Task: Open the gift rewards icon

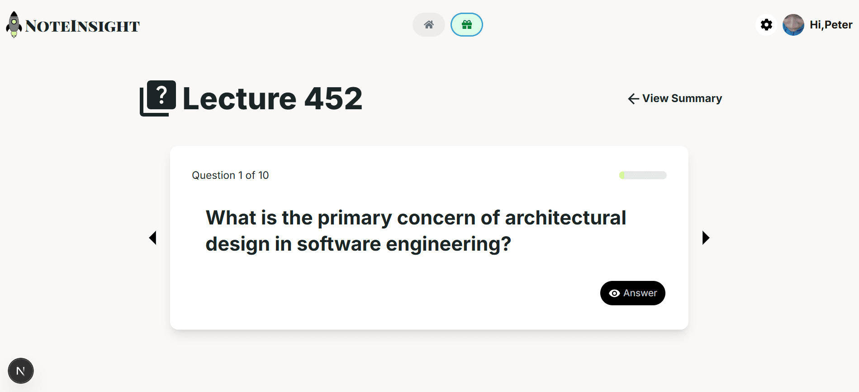Action: (467, 25)
